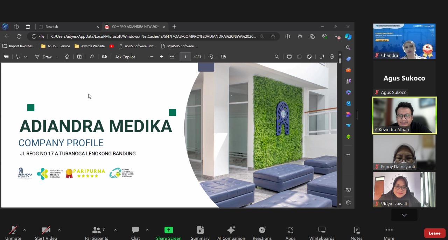Viewport: 448px width, 240px height.
Task: Open Edge Settings and more menu
Action: tap(337, 36)
